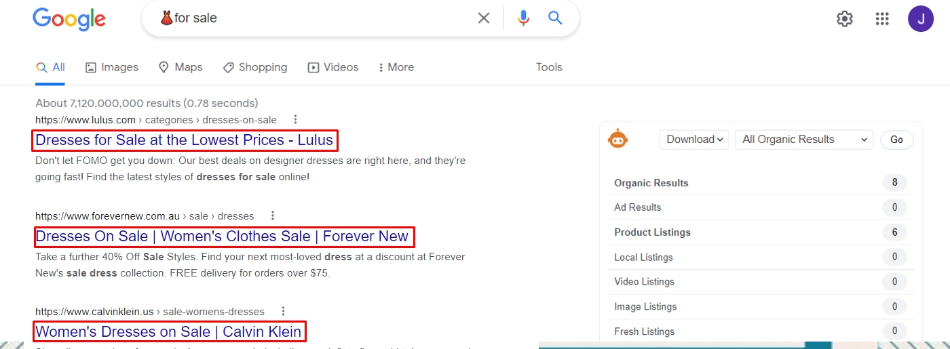Open the account profile avatar
Screen dimensions: 950x349
click(x=921, y=19)
